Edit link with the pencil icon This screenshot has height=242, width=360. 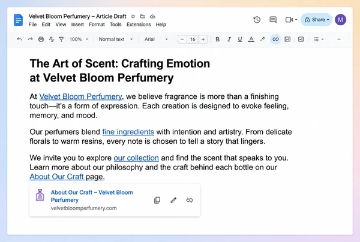pos(173,200)
